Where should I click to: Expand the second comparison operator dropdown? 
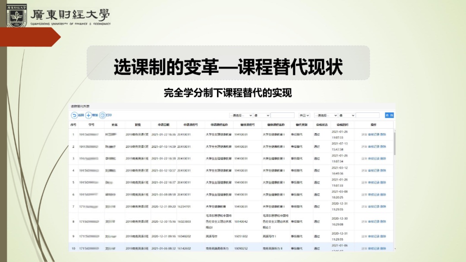click(x=347, y=115)
